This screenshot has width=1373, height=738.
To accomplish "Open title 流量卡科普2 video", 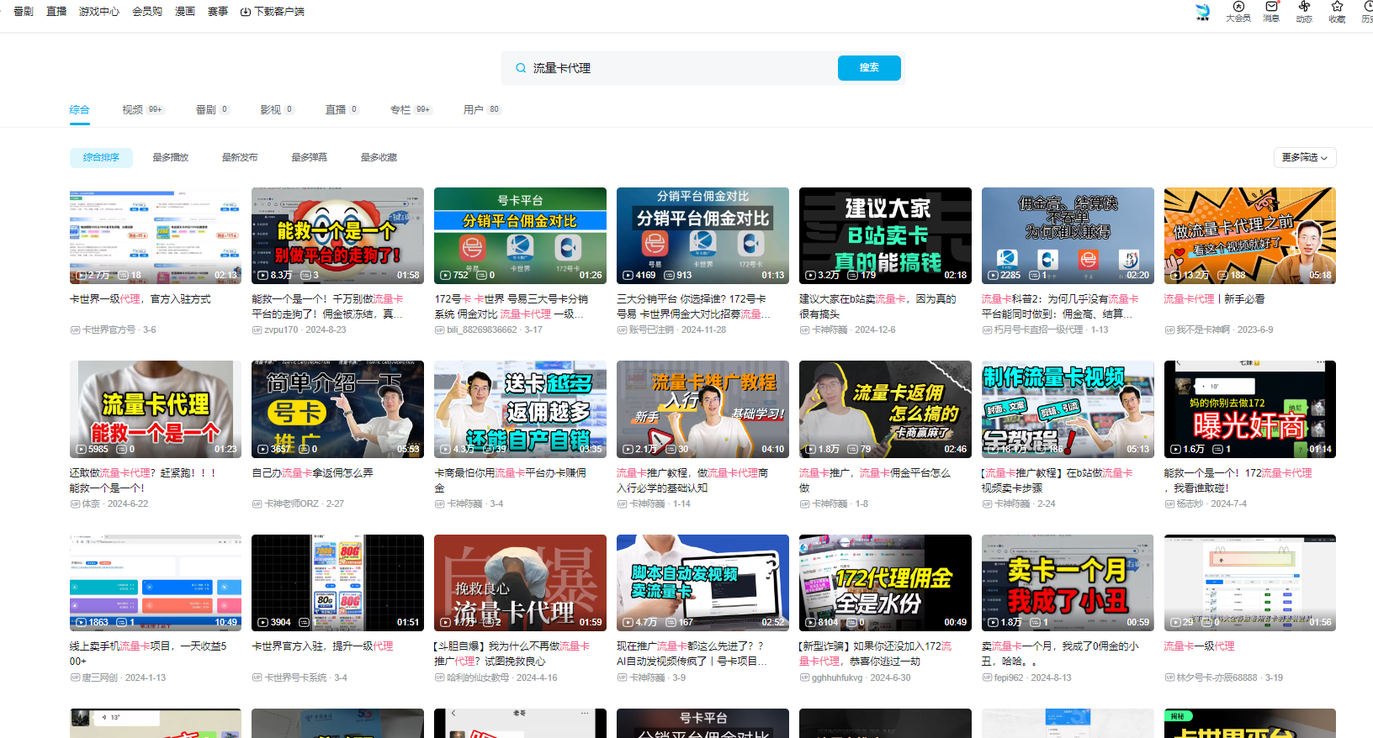I will click(x=1060, y=307).
